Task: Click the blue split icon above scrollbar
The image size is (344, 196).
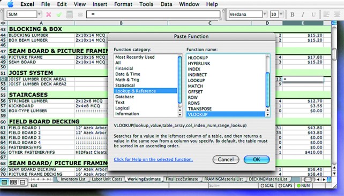Action: coord(334,23)
